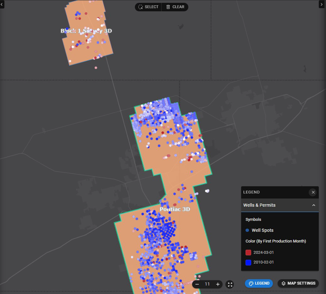
Task: Select the lasso selection tool
Action: tap(140, 7)
